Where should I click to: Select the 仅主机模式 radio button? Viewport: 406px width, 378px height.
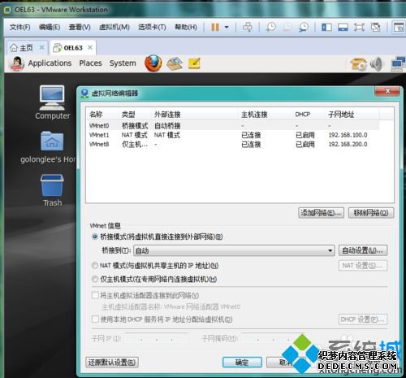(x=95, y=279)
